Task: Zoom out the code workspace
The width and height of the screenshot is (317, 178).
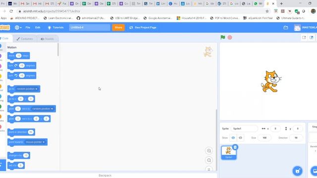Action: 209,160
